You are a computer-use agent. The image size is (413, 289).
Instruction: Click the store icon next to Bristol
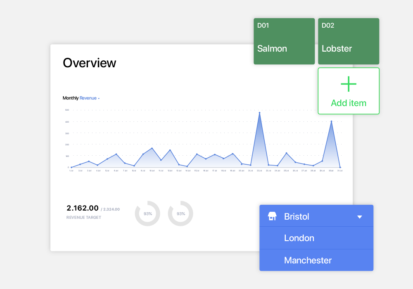point(272,216)
